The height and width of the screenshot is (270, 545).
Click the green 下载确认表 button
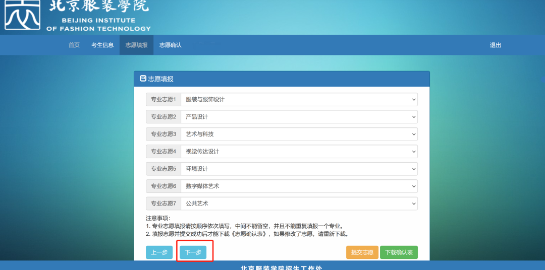click(399, 252)
